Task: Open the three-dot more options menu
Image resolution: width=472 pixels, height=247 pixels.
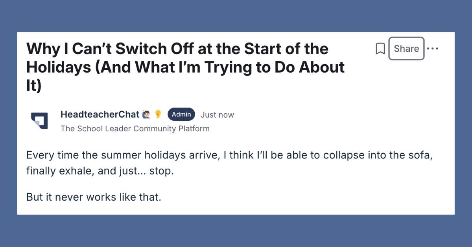Action: click(432, 49)
